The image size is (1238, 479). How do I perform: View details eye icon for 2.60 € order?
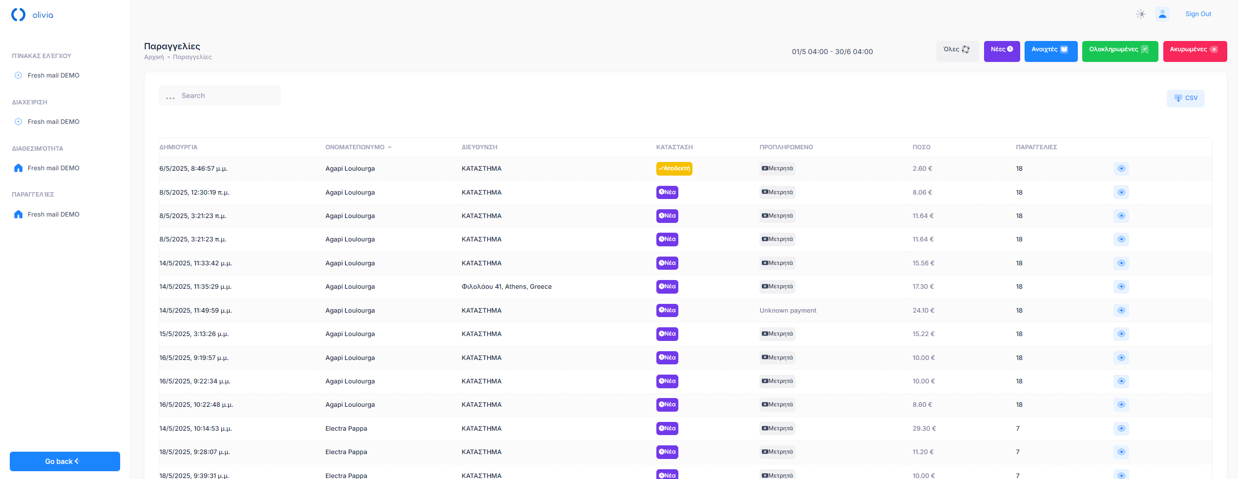pyautogui.click(x=1121, y=169)
